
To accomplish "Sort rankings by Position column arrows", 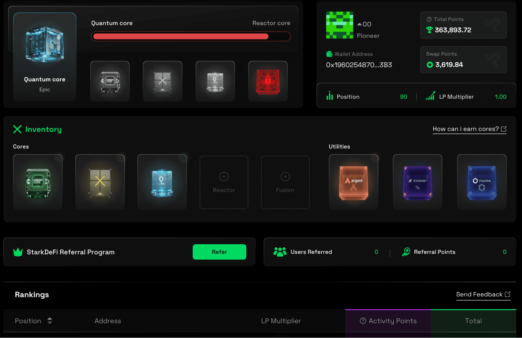I will [50, 321].
